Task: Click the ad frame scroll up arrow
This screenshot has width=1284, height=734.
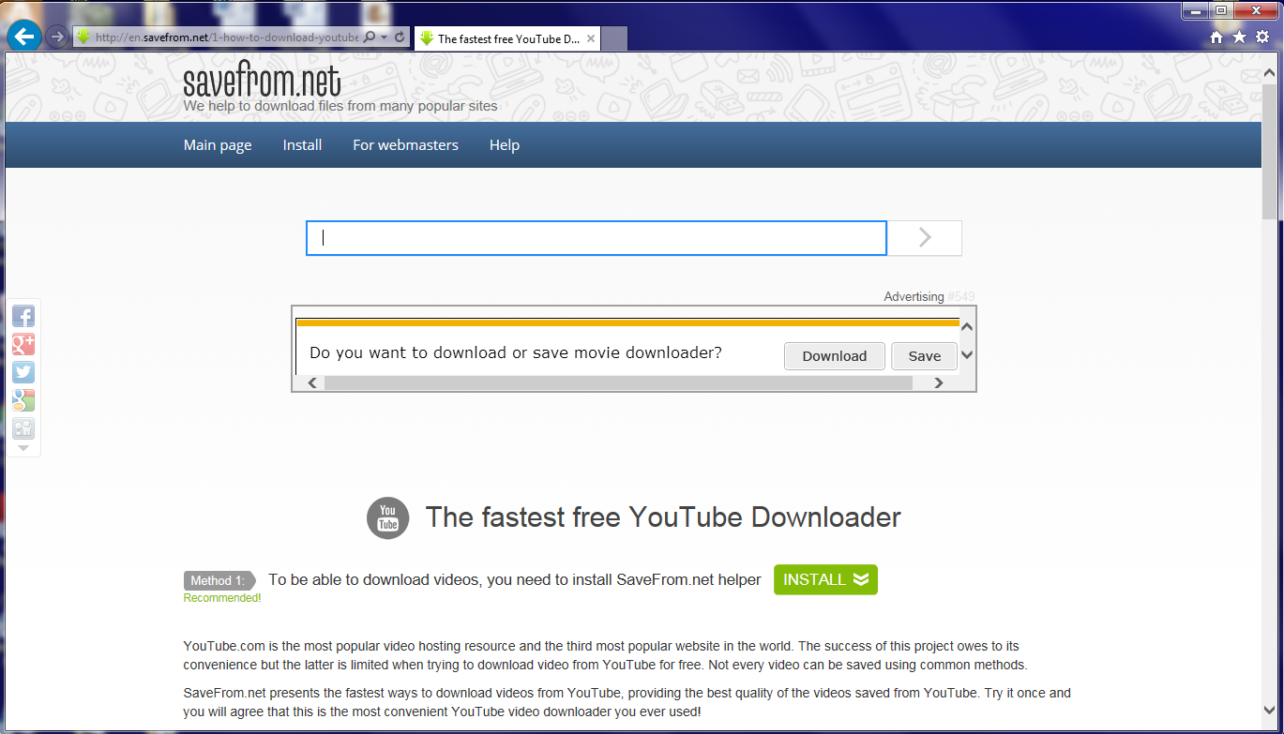Action: coord(967,327)
